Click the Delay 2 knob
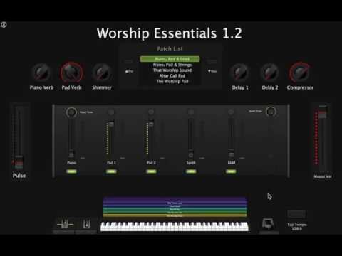 tap(270, 73)
